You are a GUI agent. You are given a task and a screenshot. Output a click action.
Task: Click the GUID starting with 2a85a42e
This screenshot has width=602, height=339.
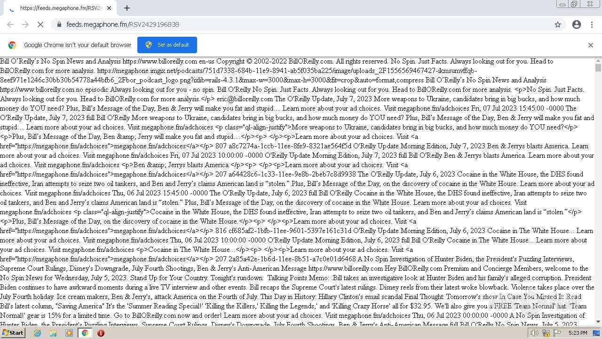[292, 259]
